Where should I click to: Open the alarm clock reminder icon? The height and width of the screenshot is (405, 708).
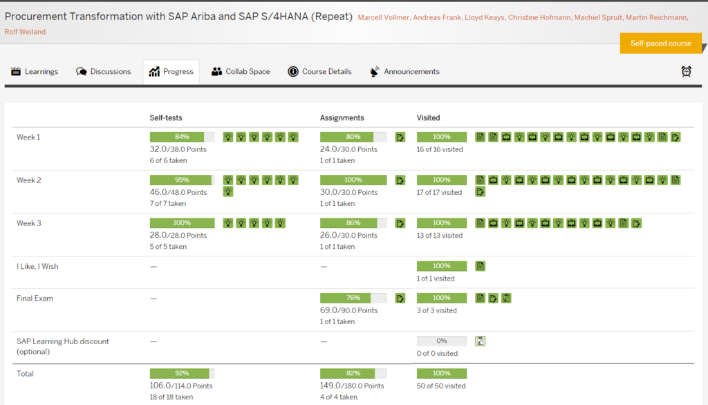(x=686, y=71)
